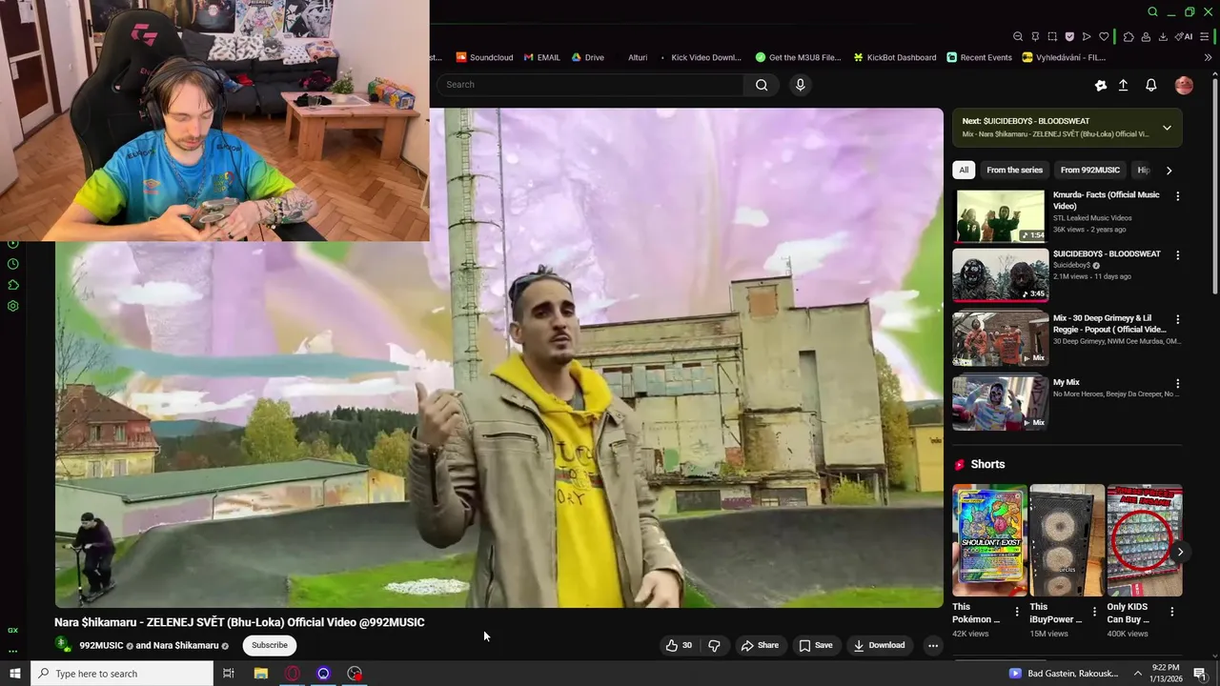Open browser downloads tray icon
The height and width of the screenshot is (686, 1220).
[x=1163, y=36]
